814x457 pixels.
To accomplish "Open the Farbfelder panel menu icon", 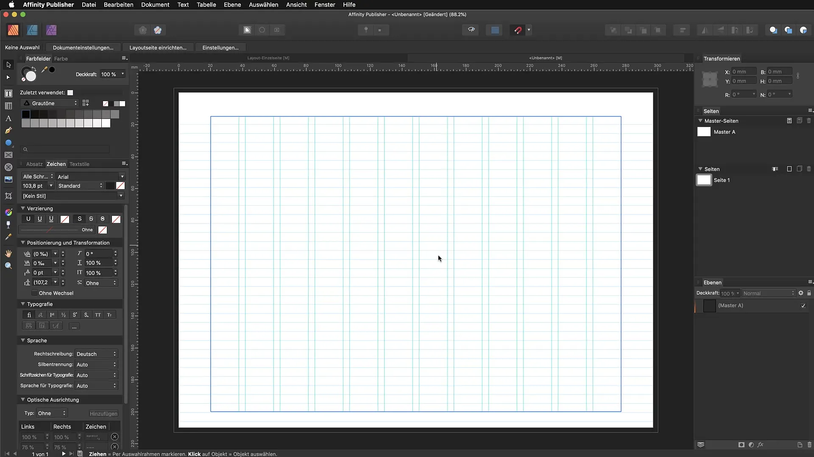I will coord(124,58).
